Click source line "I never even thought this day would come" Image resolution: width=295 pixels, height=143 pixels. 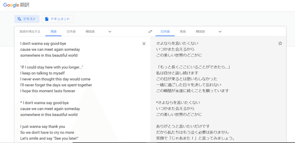coord(55,79)
